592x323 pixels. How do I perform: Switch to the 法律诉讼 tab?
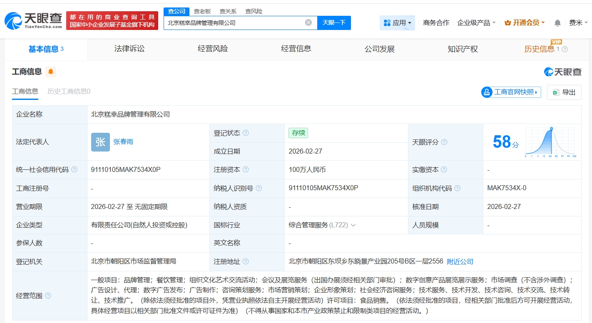[x=129, y=49]
